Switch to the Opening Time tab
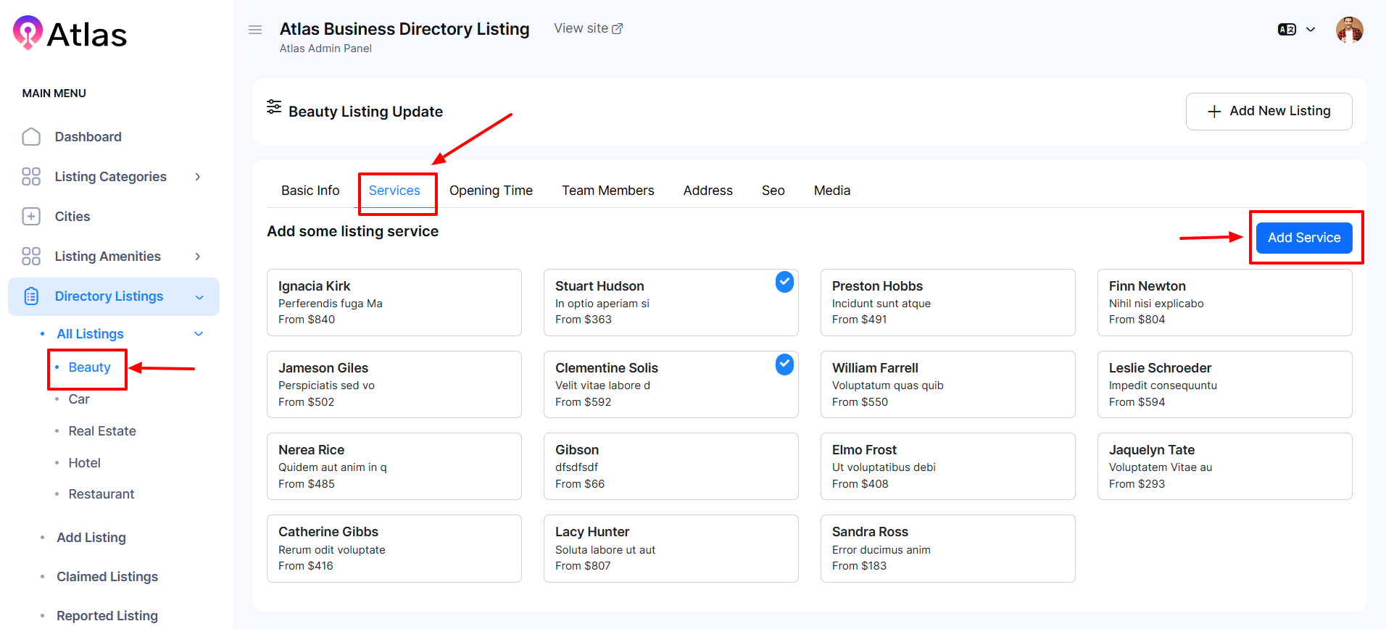Screen dimensions: 1386x629 pyautogui.click(x=491, y=191)
